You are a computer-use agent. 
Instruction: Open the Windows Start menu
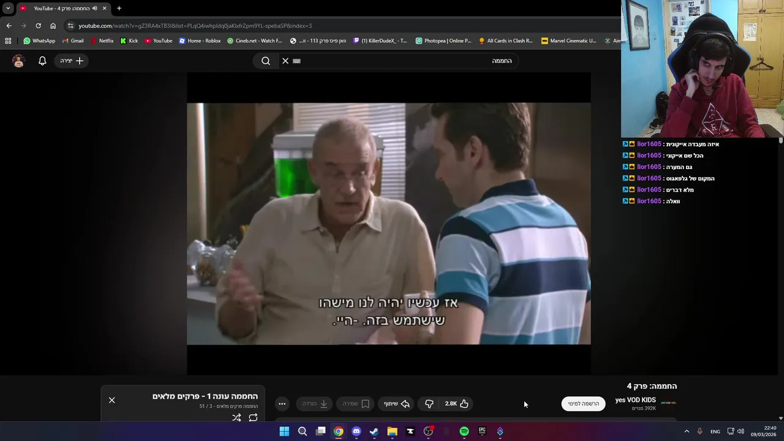click(x=284, y=431)
